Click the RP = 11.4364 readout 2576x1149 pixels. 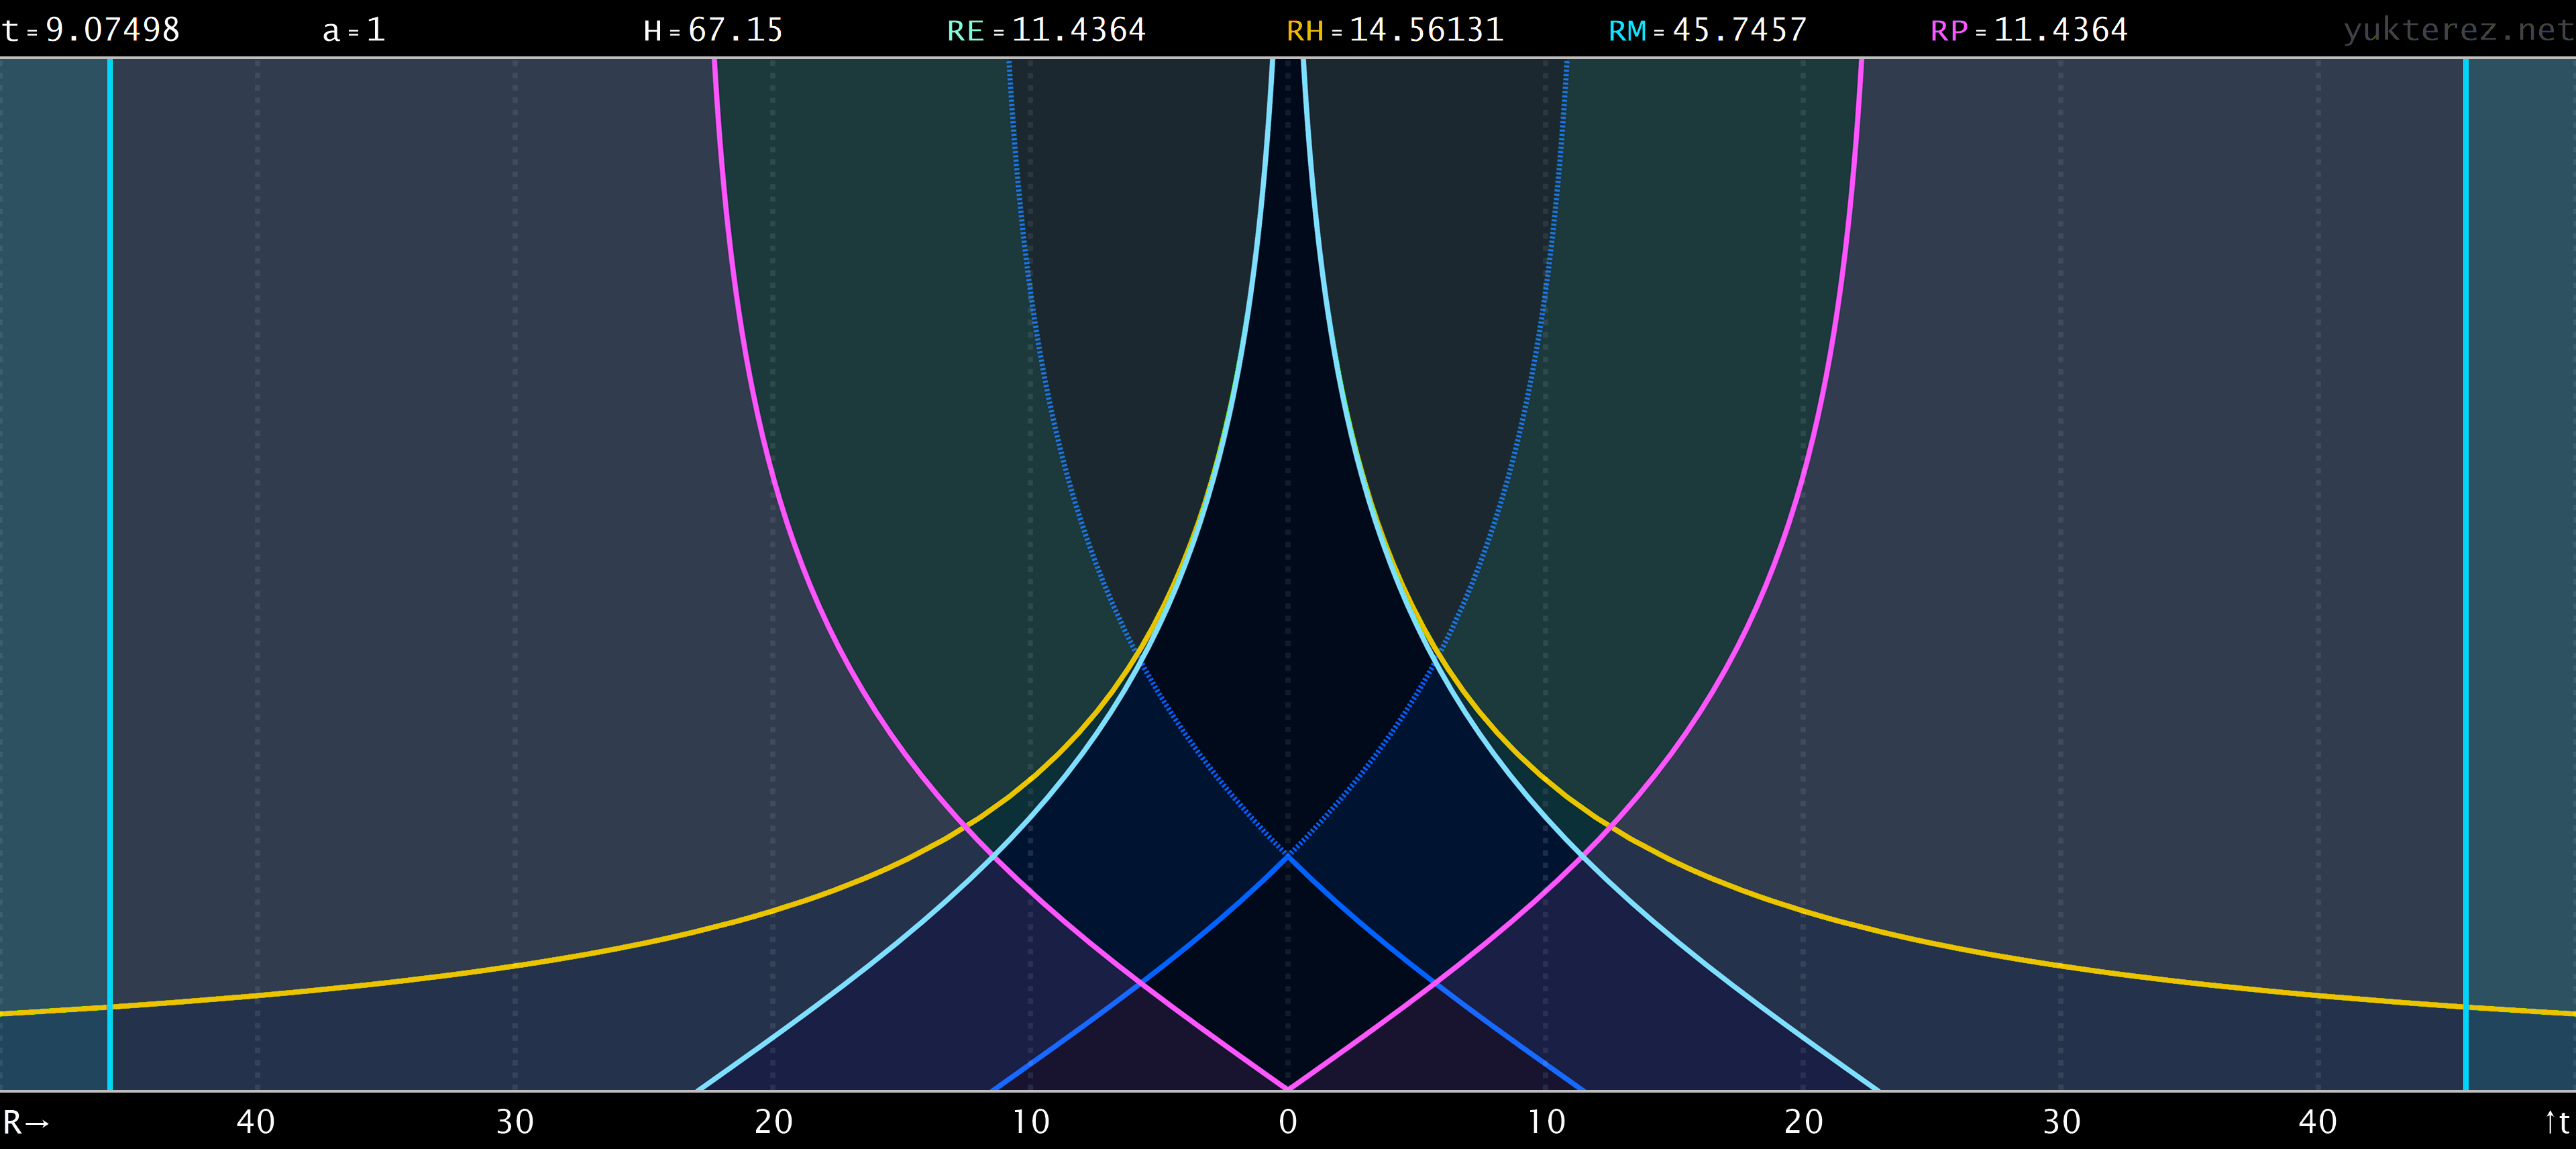coord(2029,30)
